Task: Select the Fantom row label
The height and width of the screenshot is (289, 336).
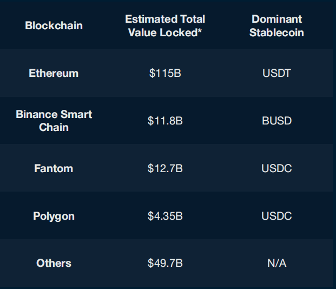Action: coord(54,168)
